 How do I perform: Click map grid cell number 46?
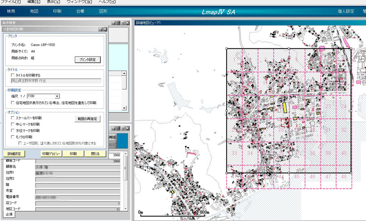point(312,177)
